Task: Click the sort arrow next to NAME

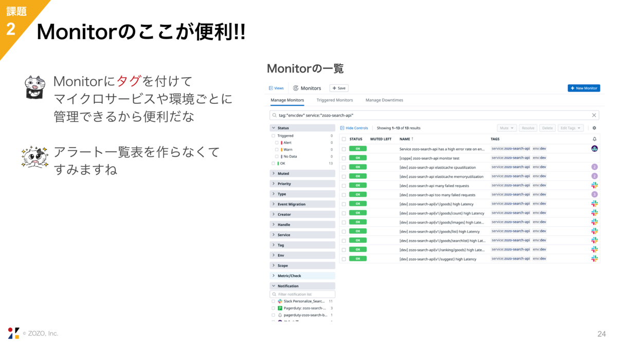Action: click(412, 139)
